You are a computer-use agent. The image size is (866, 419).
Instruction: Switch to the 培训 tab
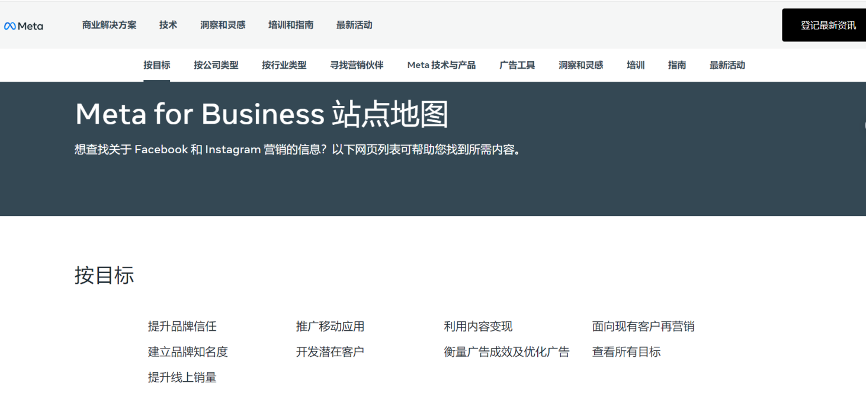tap(635, 65)
